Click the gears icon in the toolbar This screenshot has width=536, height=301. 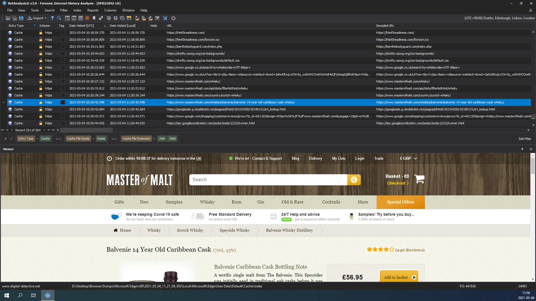click(101, 18)
